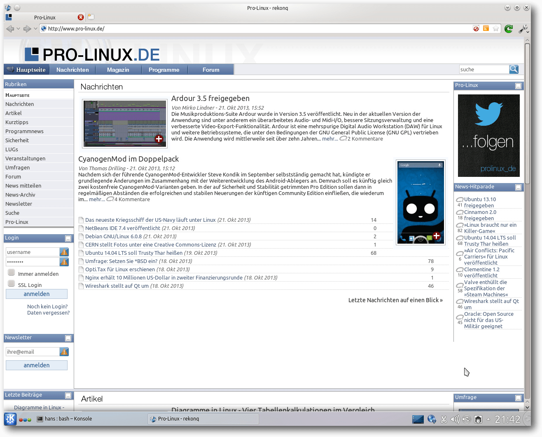Enlarge the CyanogenMod phone thumbnail

421,202
